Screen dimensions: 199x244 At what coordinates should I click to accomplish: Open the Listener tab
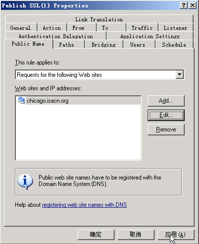pos(175,28)
